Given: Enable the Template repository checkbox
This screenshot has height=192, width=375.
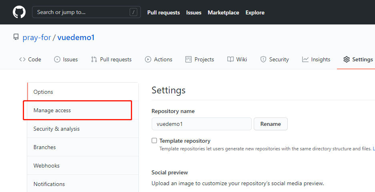Looking at the screenshot, I should pos(154,141).
